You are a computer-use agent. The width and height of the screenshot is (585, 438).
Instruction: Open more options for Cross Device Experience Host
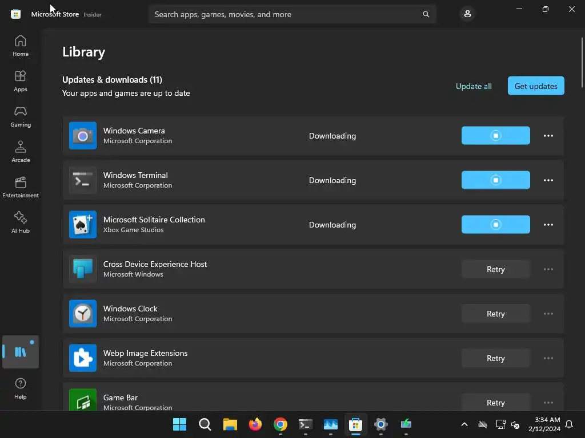(x=548, y=269)
